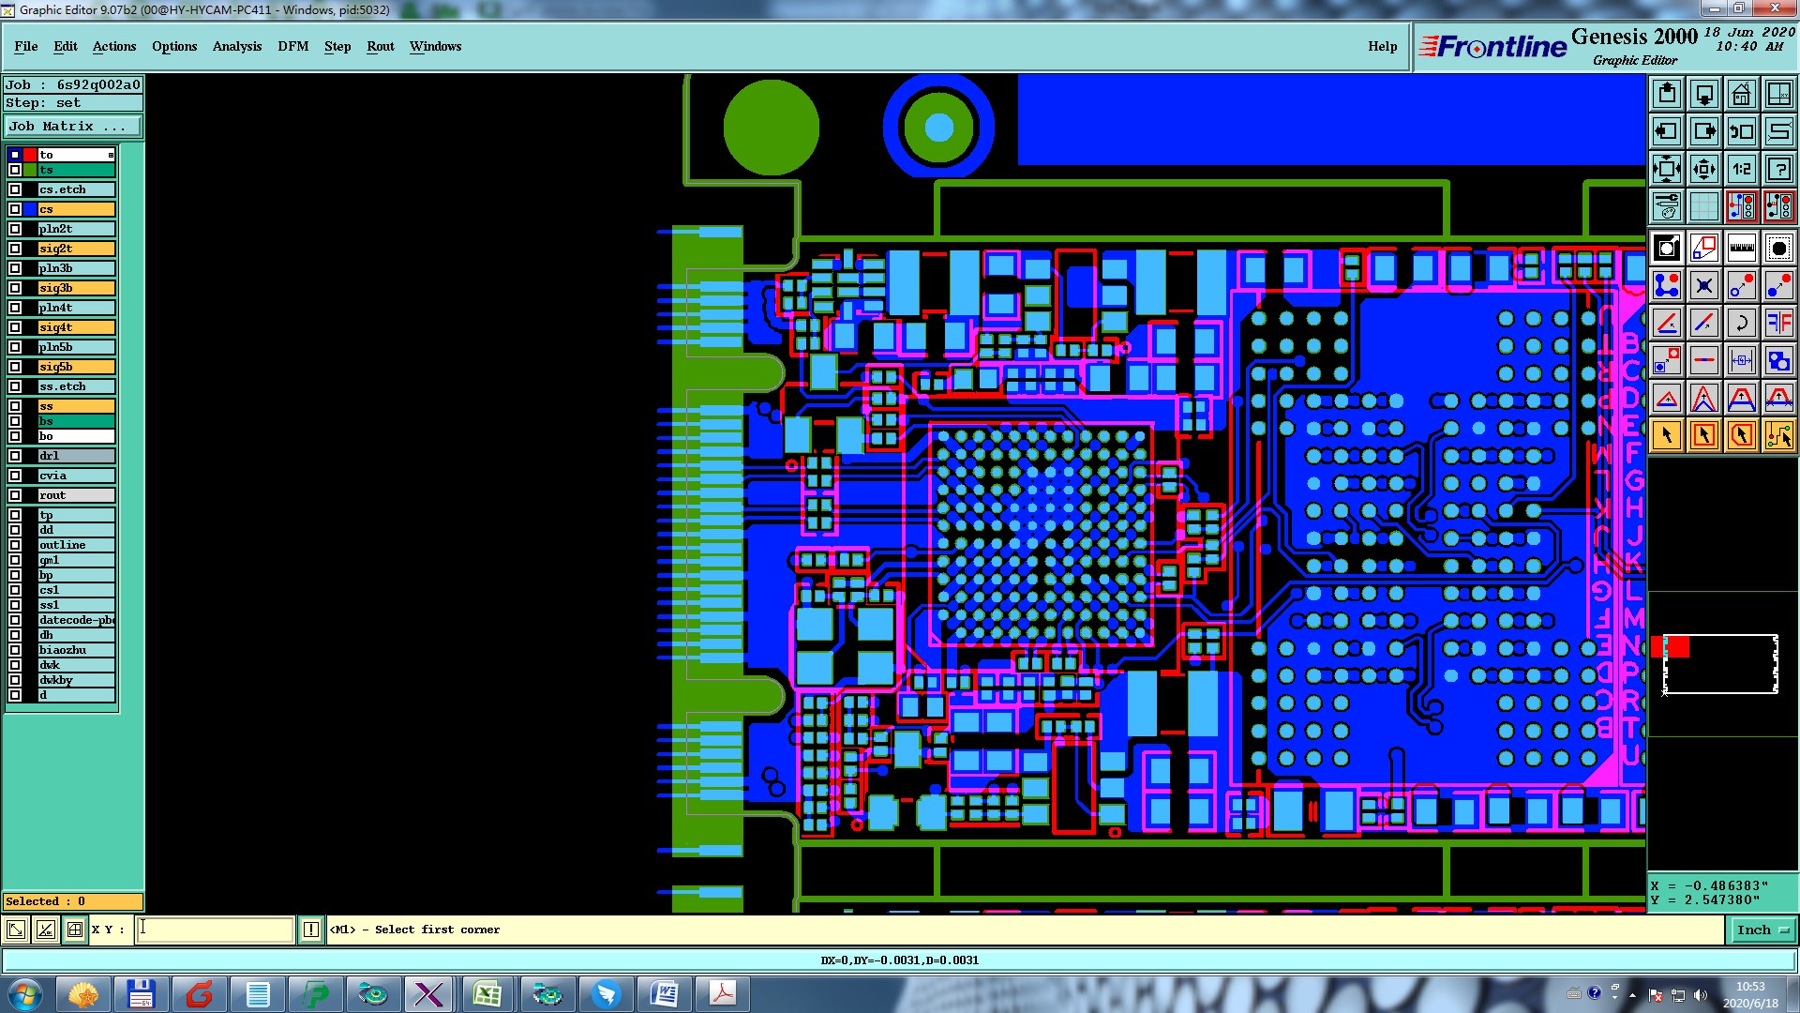Open the Analysis menu
Image resolution: width=1800 pixels, height=1013 pixels.
coord(236,46)
